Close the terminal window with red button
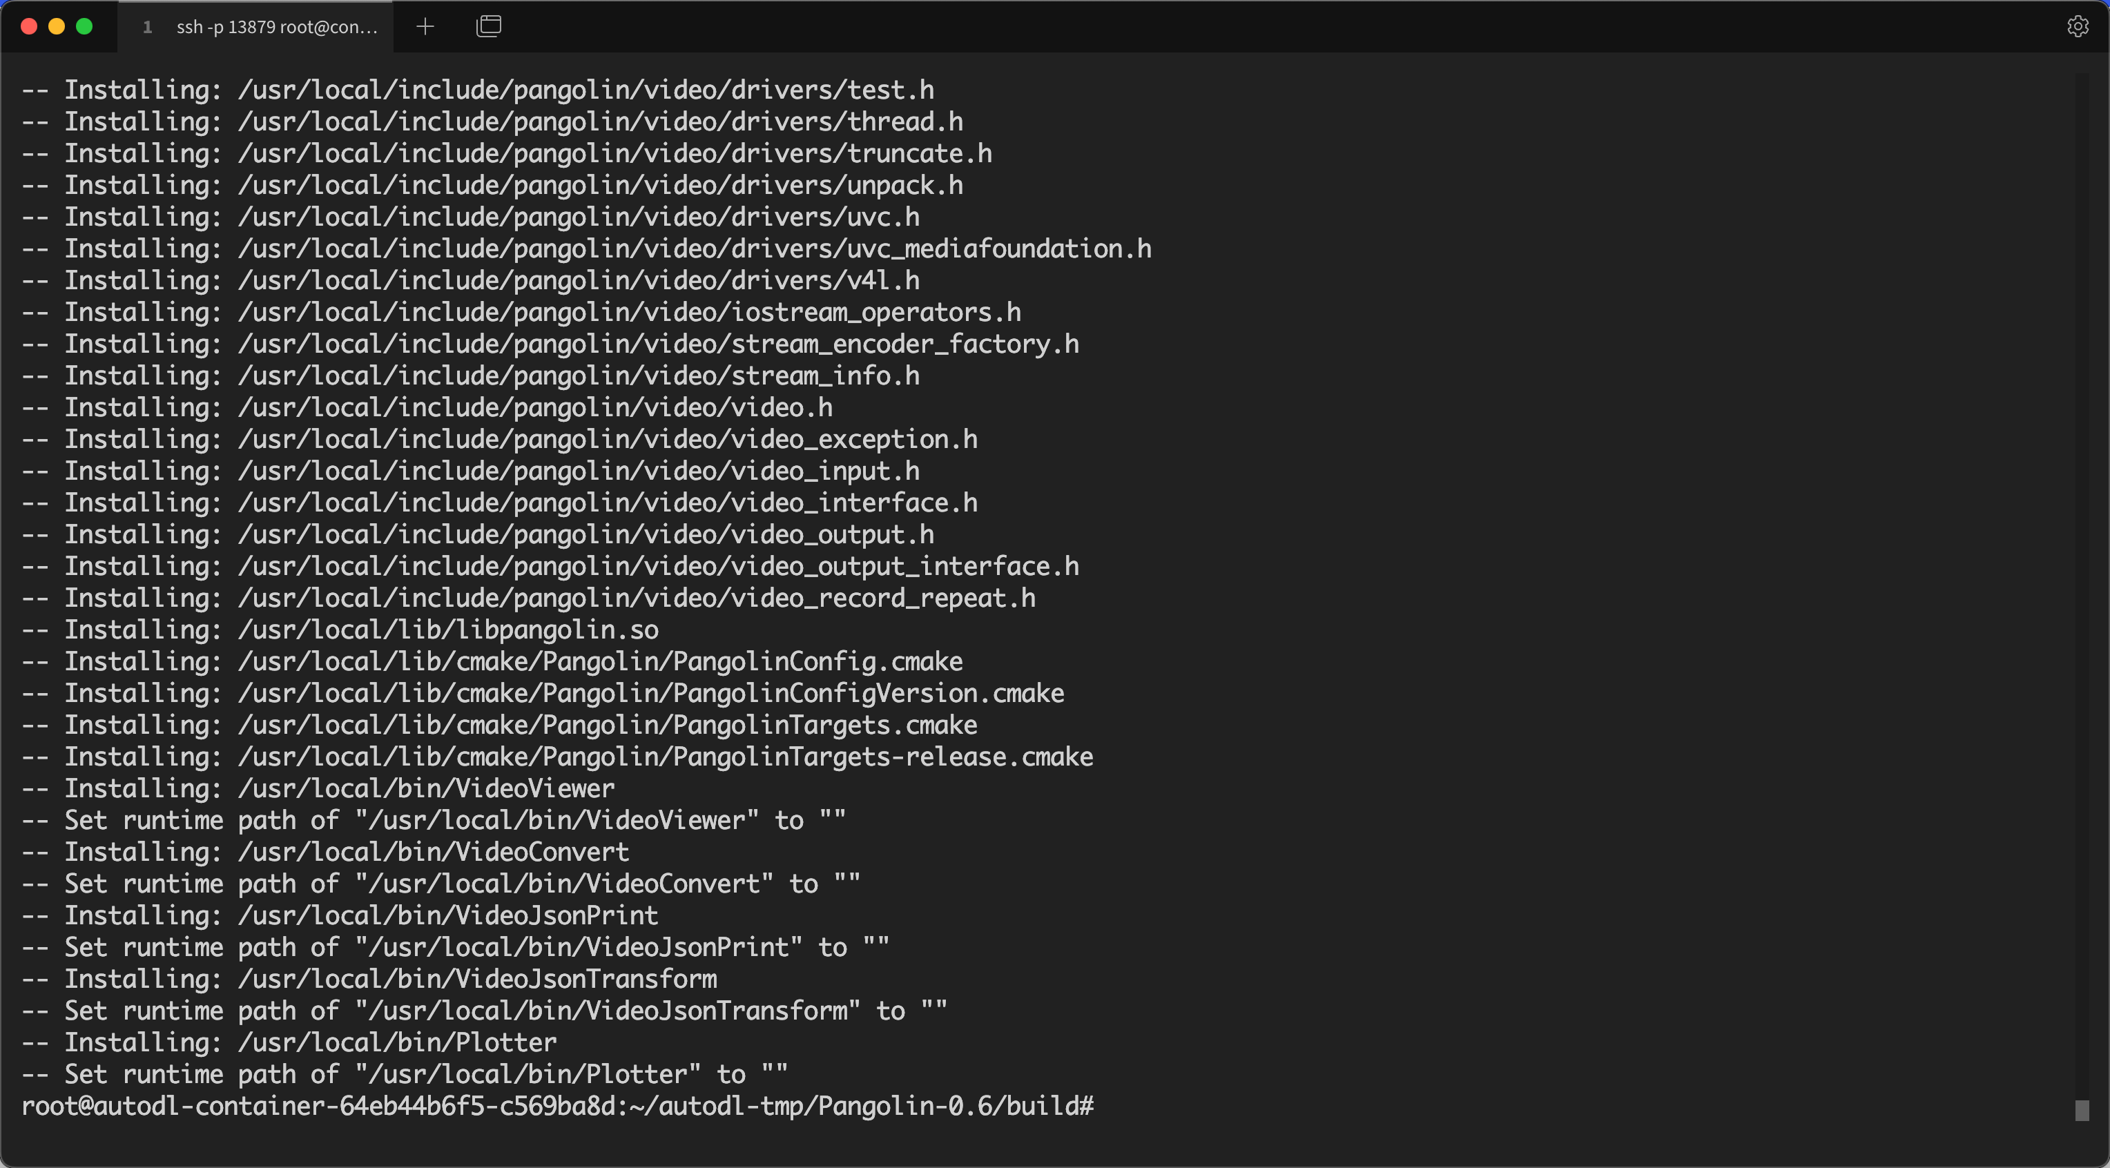This screenshot has height=1168, width=2110. (29, 26)
